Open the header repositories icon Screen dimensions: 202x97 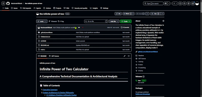coord(188,4)
